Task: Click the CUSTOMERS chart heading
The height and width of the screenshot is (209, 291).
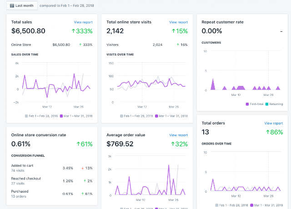Action: coord(211,43)
